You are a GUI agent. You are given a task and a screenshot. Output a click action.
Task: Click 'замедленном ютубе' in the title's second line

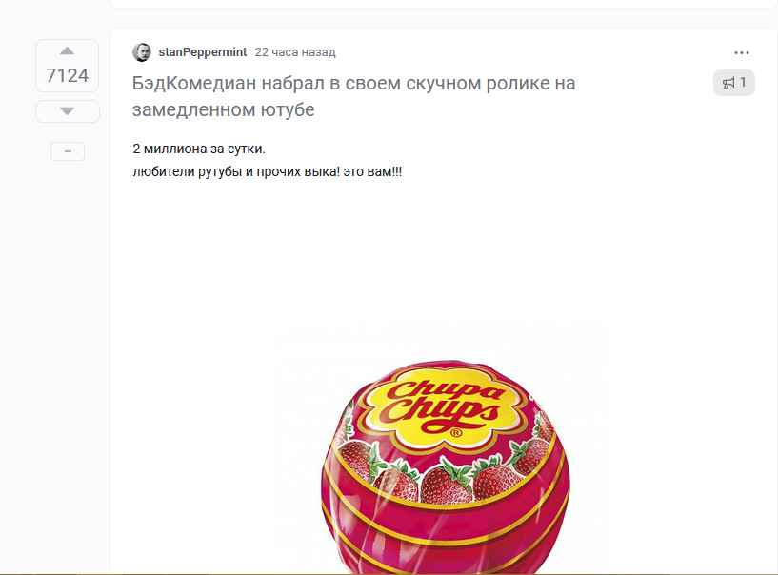coord(223,109)
